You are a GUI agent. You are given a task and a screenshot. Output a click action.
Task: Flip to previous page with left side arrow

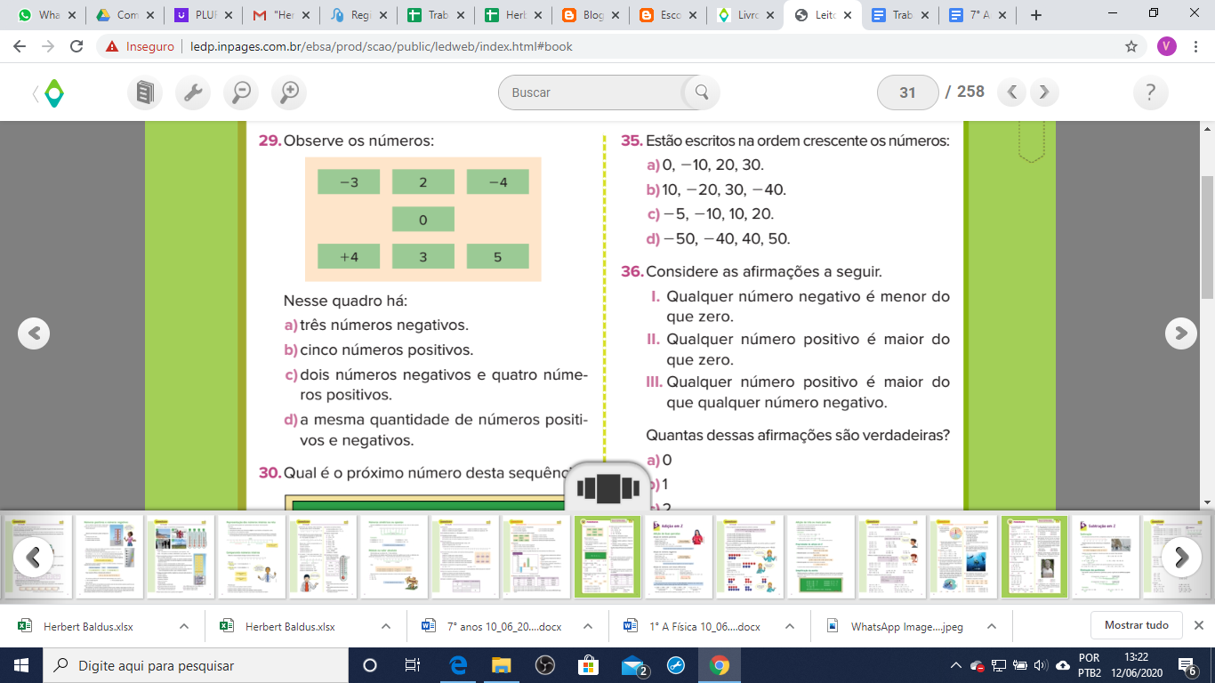[34, 333]
